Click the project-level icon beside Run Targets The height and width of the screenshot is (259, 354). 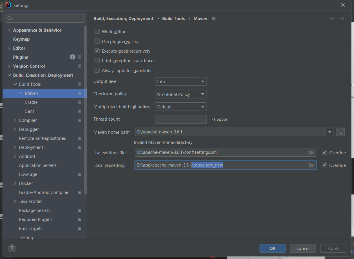coord(80,228)
